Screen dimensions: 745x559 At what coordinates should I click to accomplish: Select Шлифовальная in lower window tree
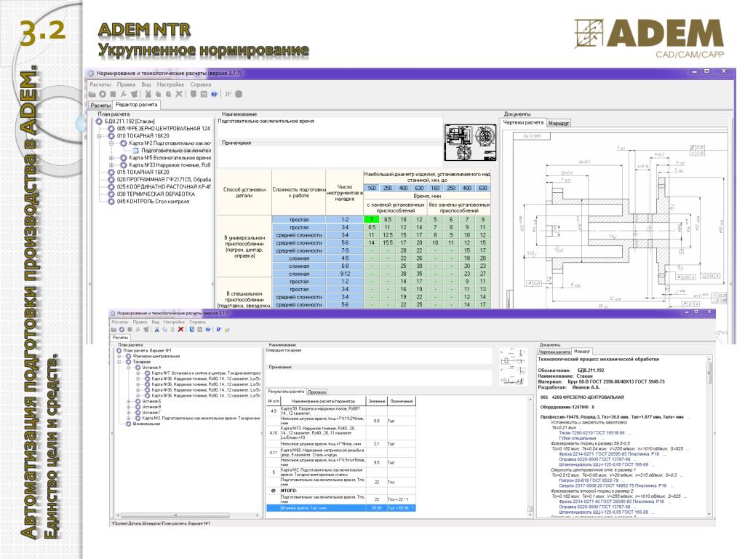(146, 424)
